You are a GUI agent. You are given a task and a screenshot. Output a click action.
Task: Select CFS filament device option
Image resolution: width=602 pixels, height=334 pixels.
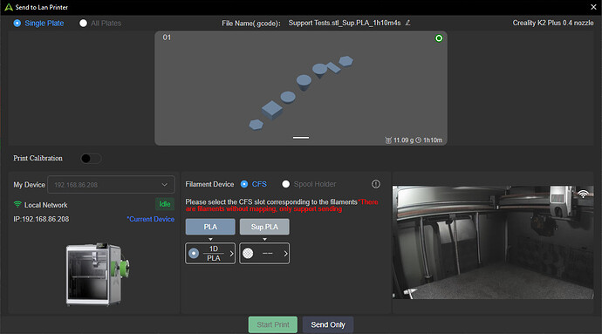244,184
